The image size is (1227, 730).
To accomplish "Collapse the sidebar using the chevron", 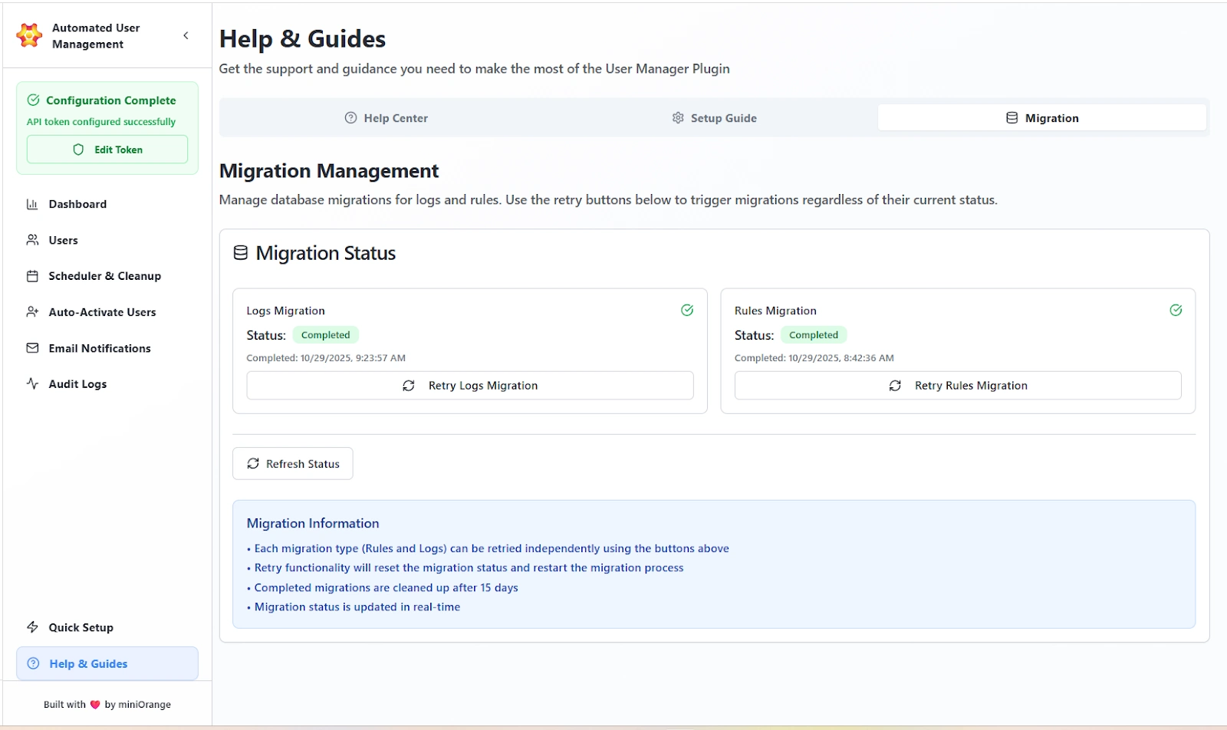I will coord(186,35).
